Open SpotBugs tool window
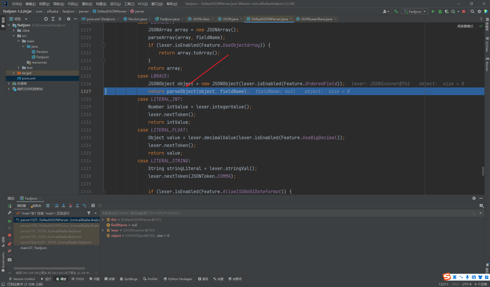Screen dimensions: 490x287 click(x=129, y=279)
